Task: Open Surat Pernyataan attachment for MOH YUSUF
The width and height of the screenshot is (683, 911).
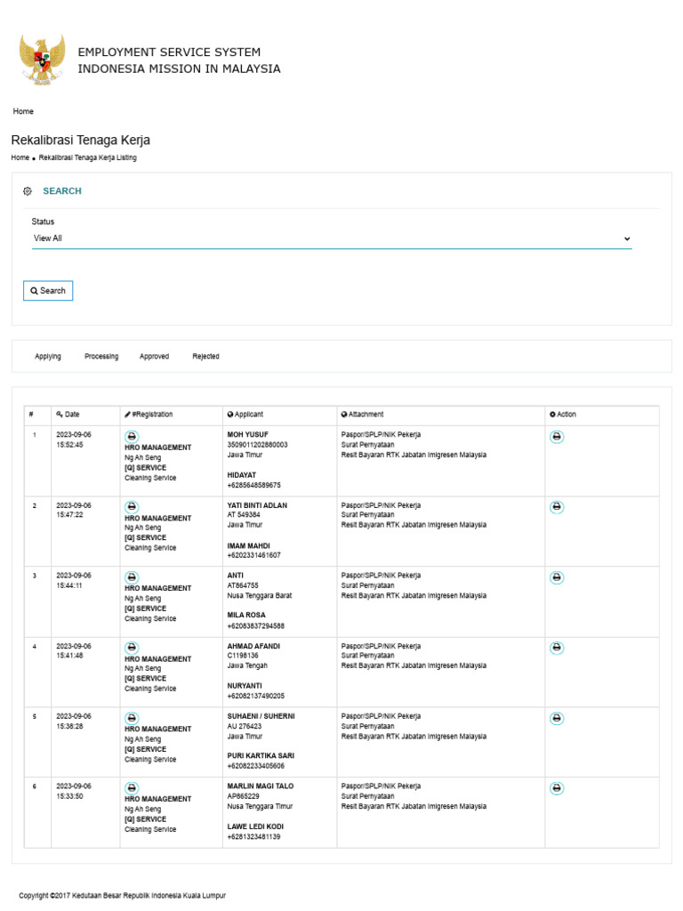Action: click(367, 445)
